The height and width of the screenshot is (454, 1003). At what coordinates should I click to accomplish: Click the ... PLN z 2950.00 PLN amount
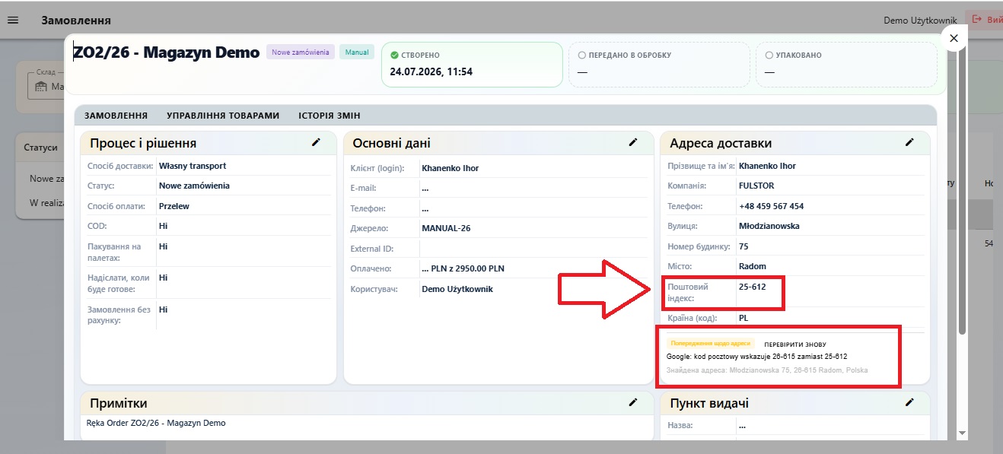(x=463, y=268)
